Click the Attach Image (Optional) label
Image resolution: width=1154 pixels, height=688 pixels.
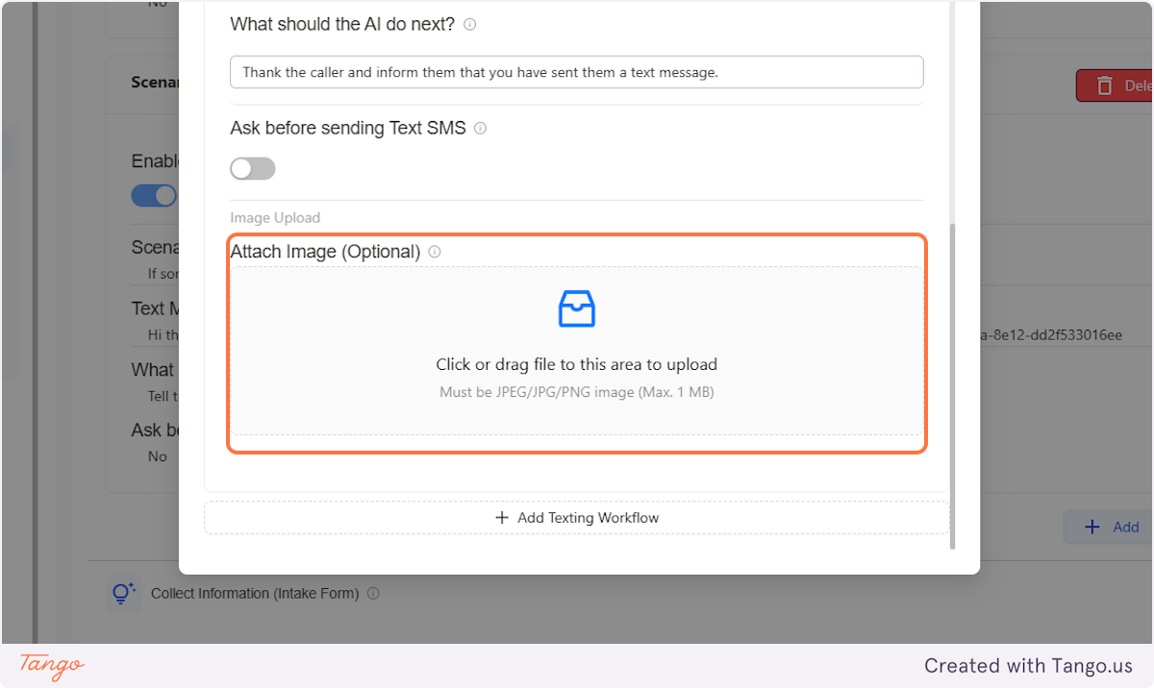coord(325,252)
